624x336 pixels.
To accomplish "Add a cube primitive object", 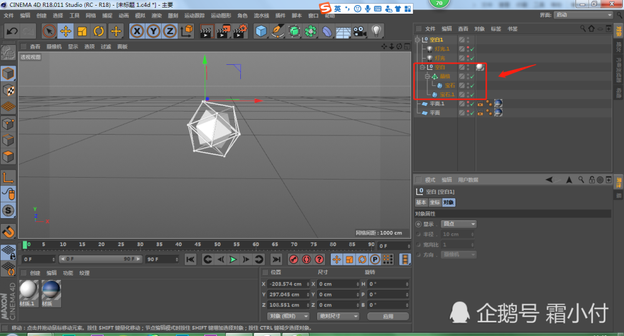I will (x=261, y=31).
